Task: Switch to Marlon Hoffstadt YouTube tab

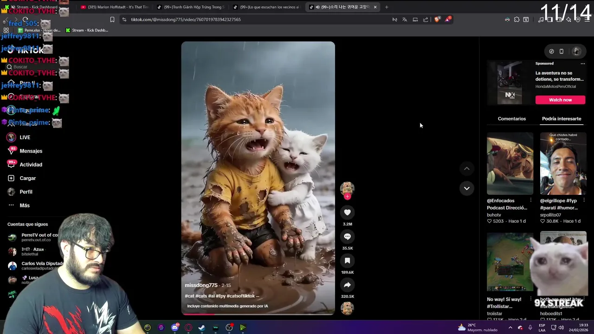Action: [x=114, y=7]
